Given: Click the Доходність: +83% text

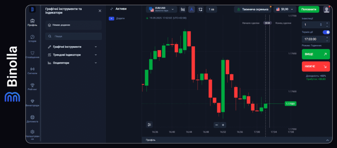Looking at the screenshot, I should coord(316,76).
